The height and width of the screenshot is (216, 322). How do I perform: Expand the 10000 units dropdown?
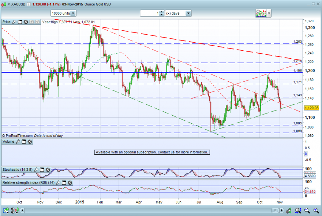pos(73,13)
